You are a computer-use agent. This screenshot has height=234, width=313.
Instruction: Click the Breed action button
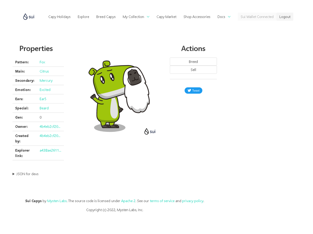[193, 62]
